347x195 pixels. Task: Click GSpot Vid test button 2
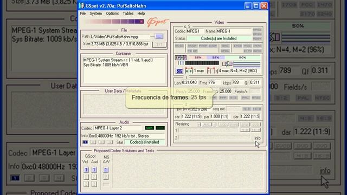pos(86,177)
